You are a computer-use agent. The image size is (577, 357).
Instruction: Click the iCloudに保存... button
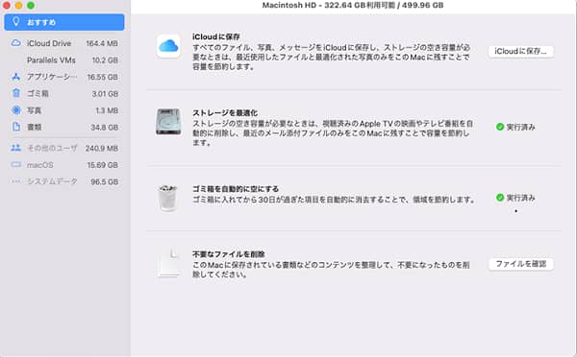click(520, 51)
